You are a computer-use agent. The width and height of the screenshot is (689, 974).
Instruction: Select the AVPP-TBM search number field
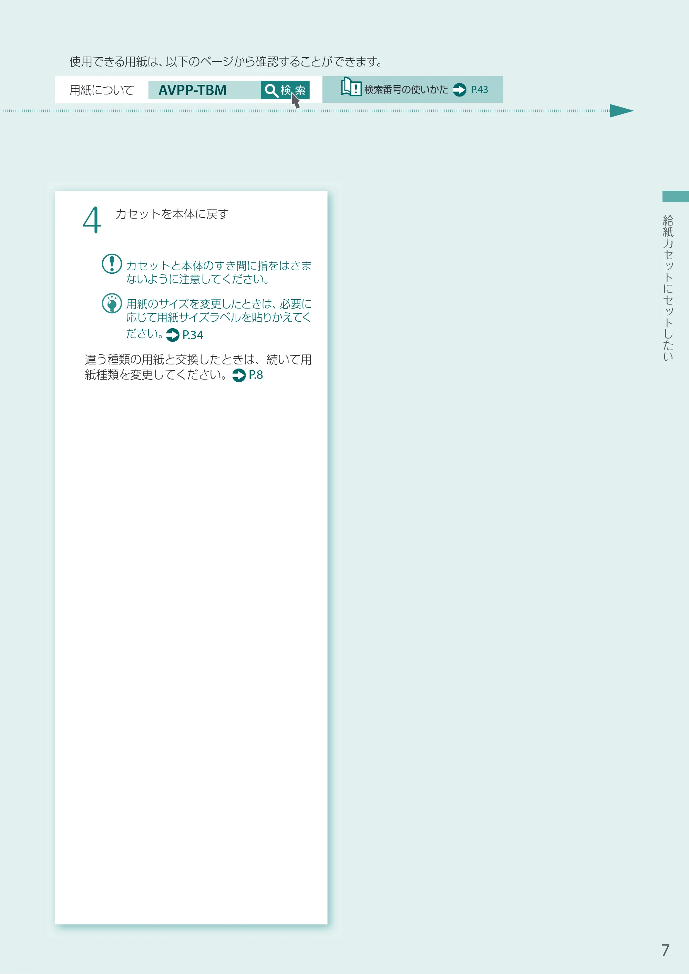[x=204, y=90]
